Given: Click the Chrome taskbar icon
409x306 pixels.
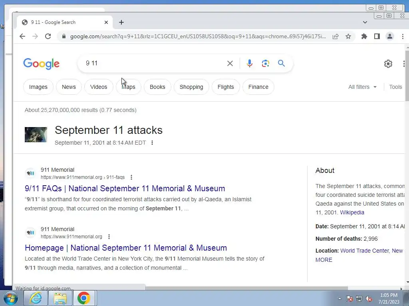Looking at the screenshot, I should (84, 298).
